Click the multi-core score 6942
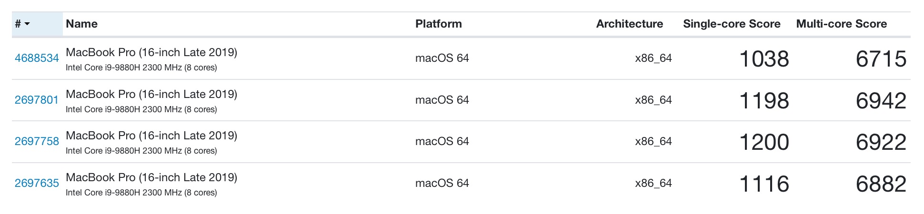 pos(881,101)
